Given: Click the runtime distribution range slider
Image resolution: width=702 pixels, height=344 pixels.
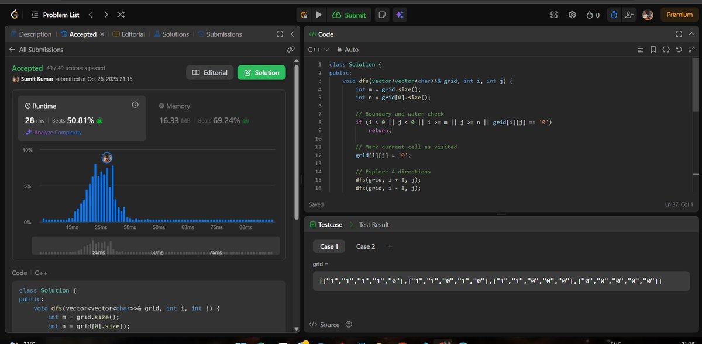Looking at the screenshot, I should point(156,245).
